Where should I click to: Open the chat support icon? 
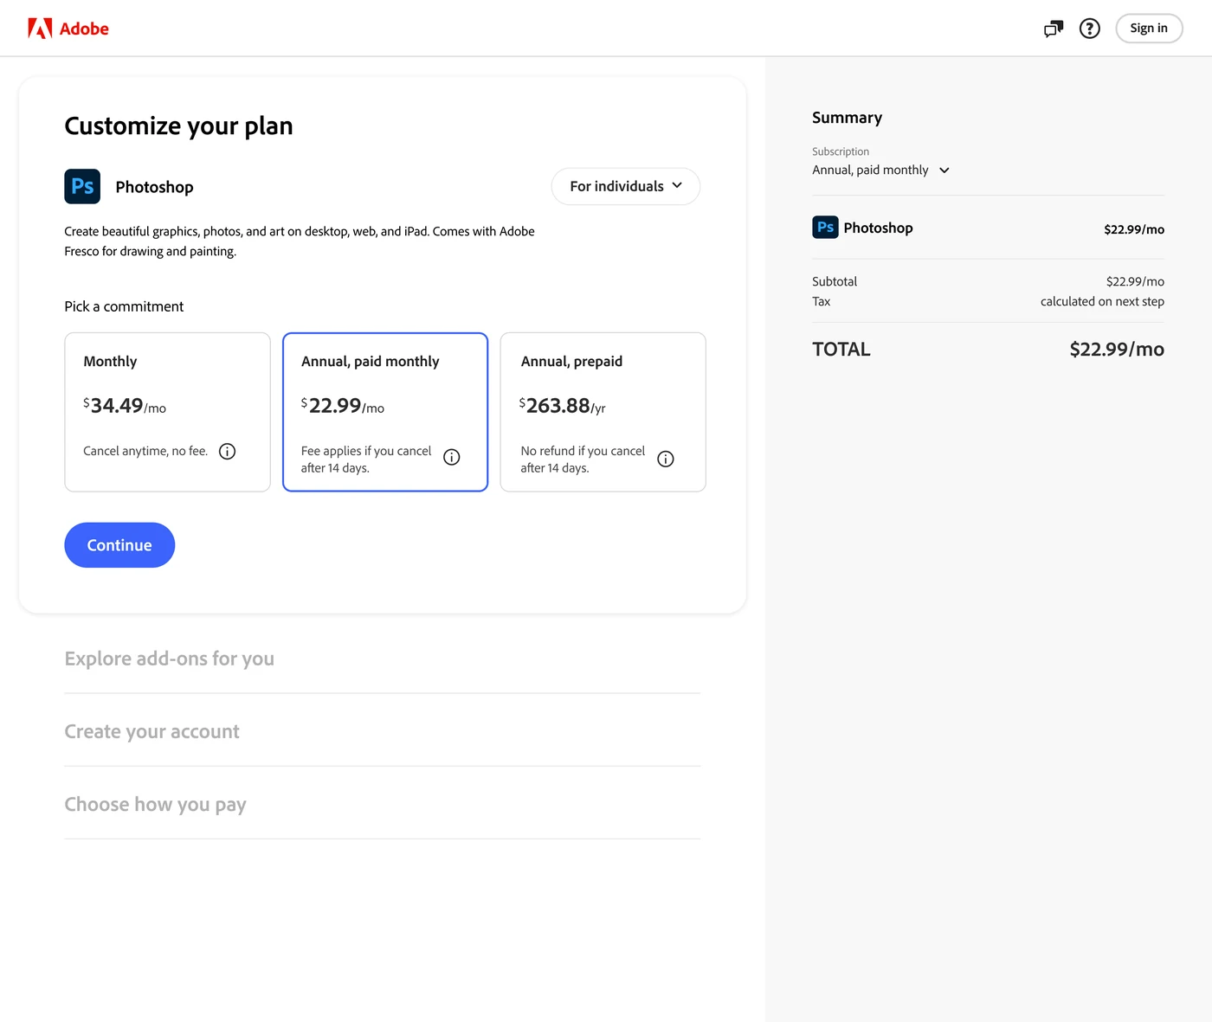pos(1054,29)
